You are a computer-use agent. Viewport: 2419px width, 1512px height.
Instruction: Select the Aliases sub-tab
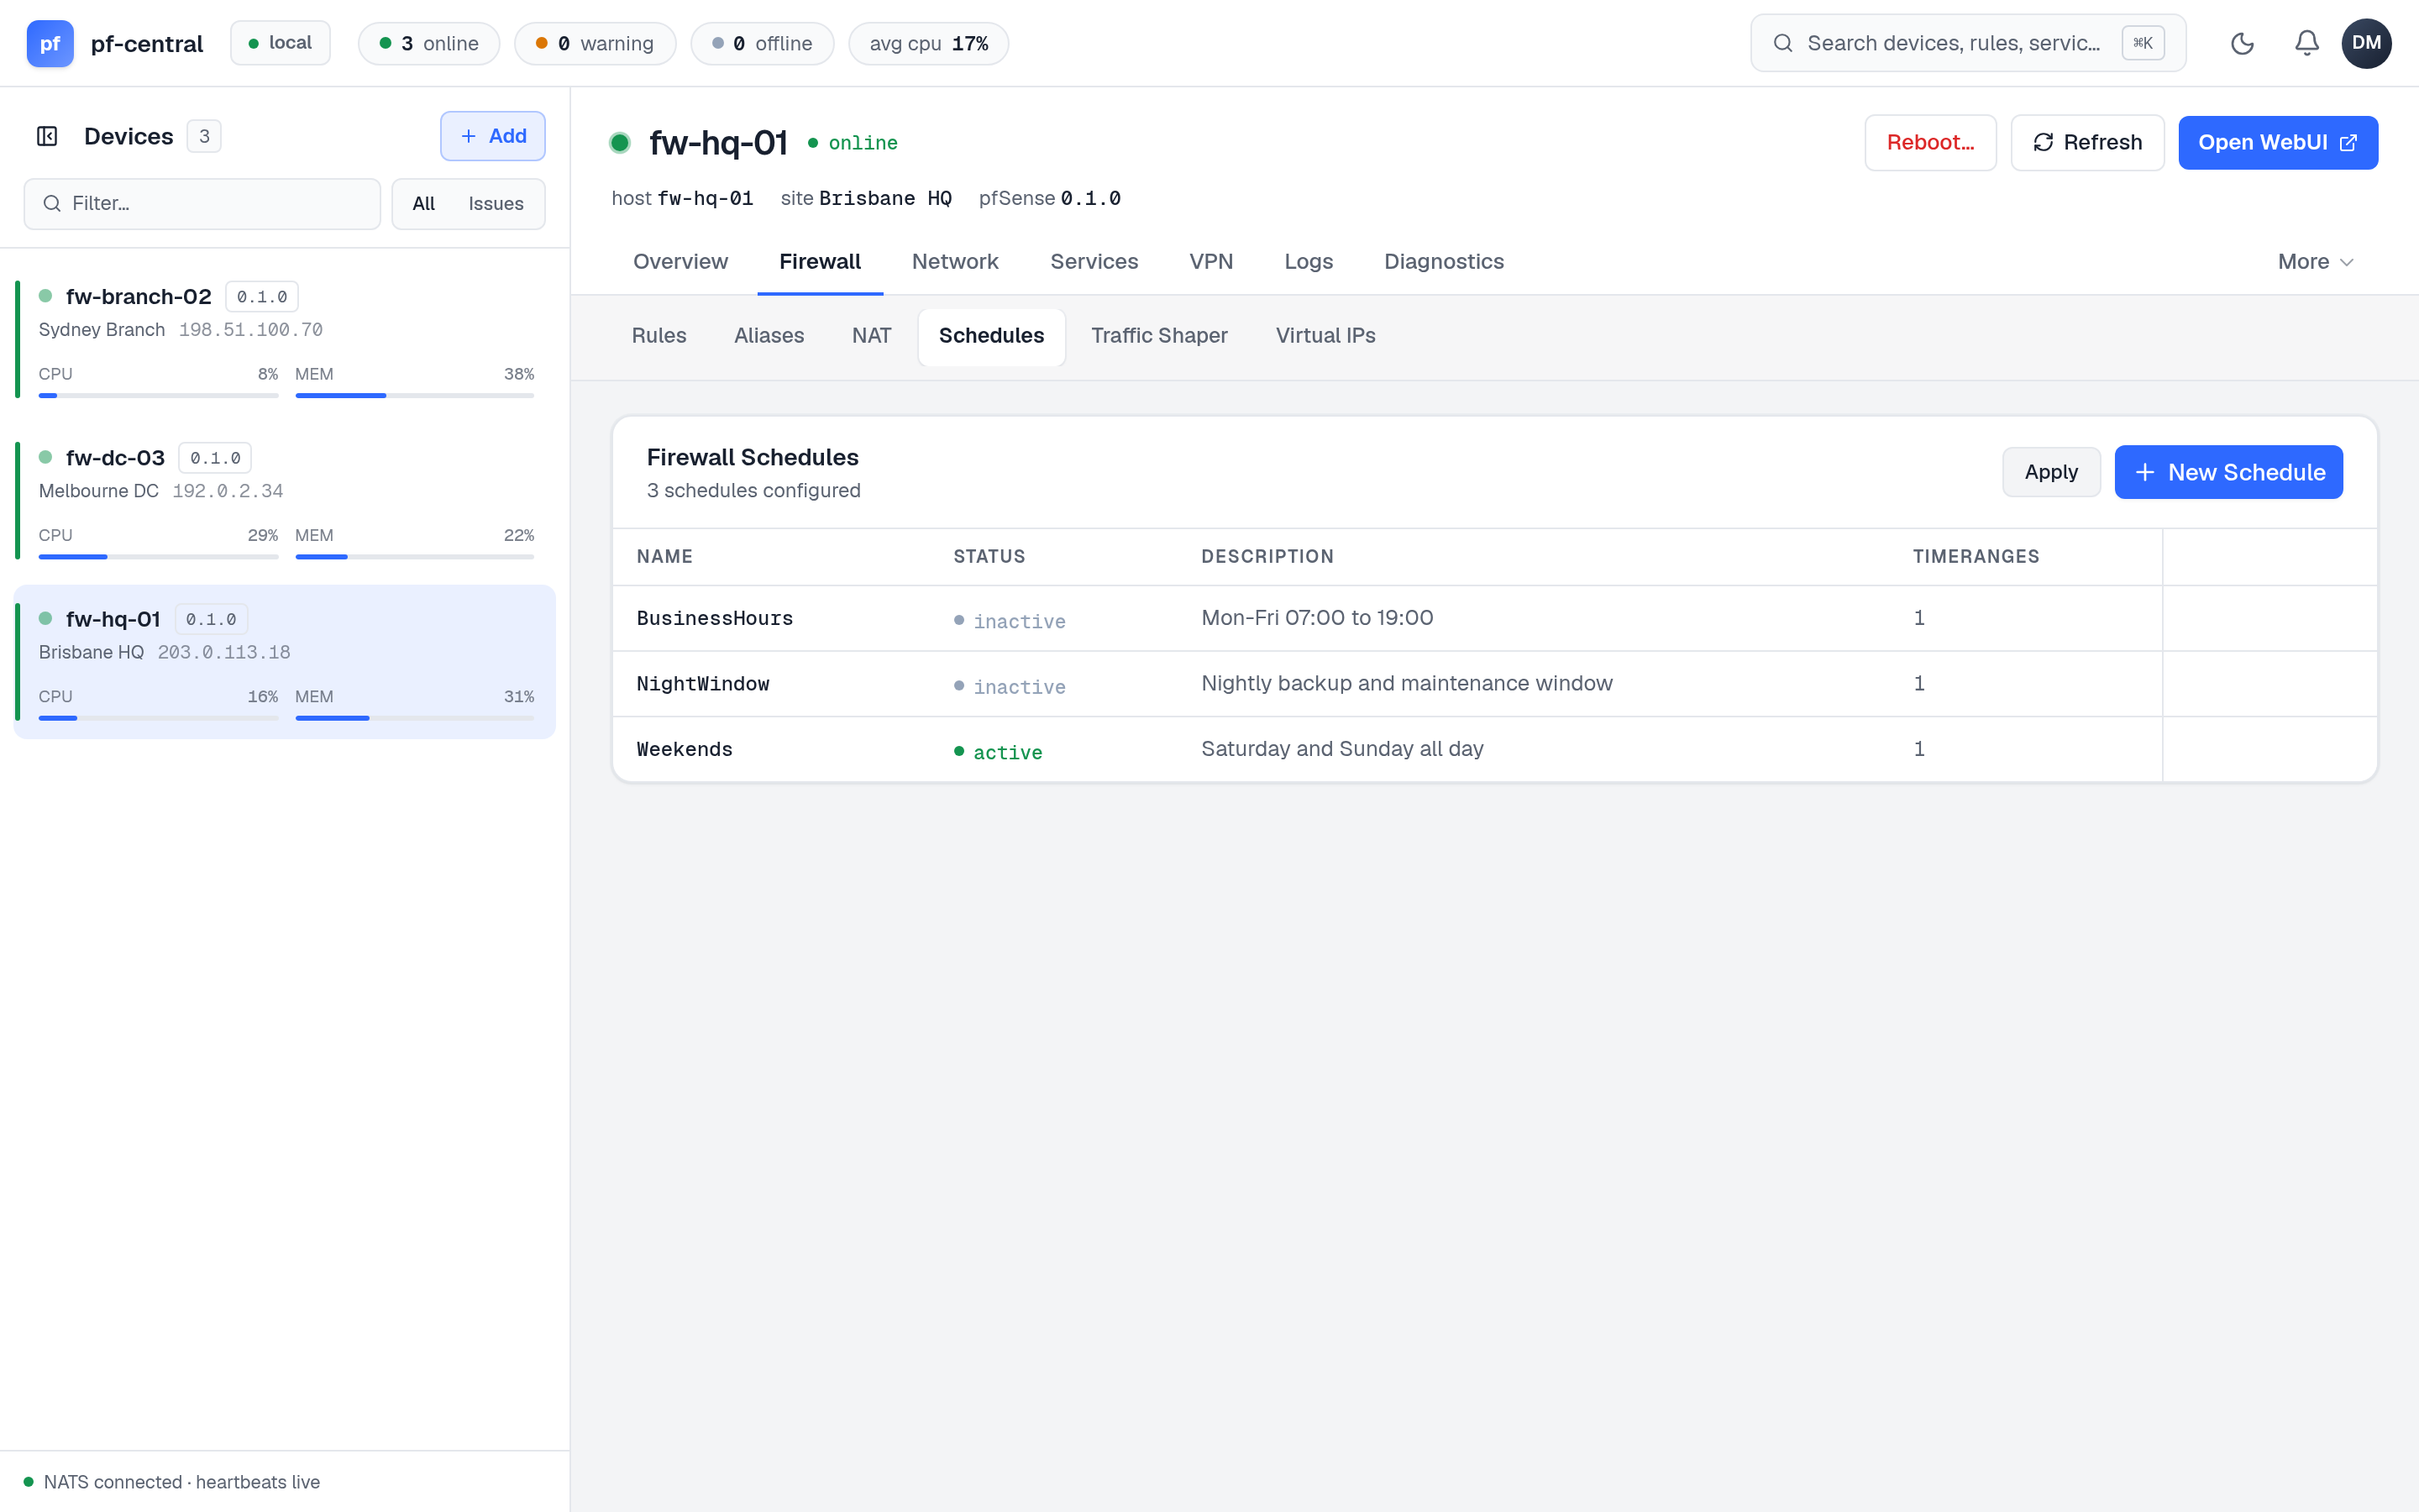769,336
